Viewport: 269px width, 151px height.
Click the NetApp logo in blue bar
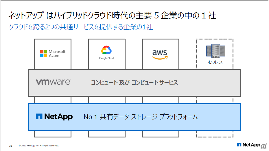click(x=54, y=117)
